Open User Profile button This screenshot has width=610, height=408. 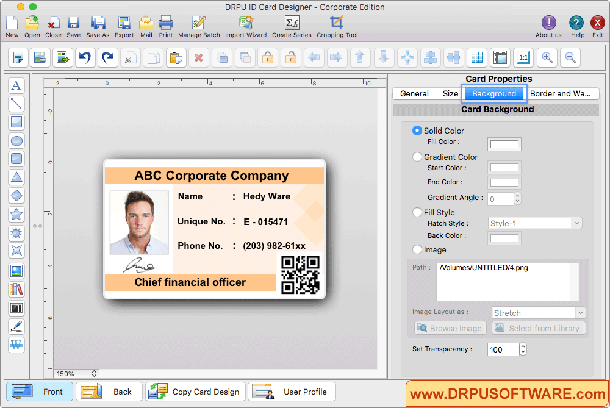292,392
